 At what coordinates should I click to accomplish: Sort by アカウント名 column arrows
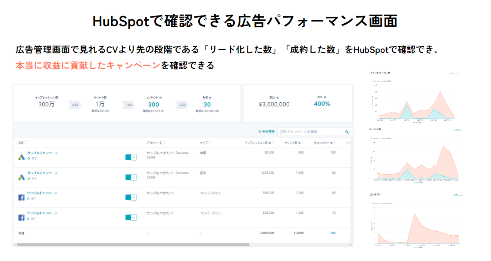(x=164, y=143)
